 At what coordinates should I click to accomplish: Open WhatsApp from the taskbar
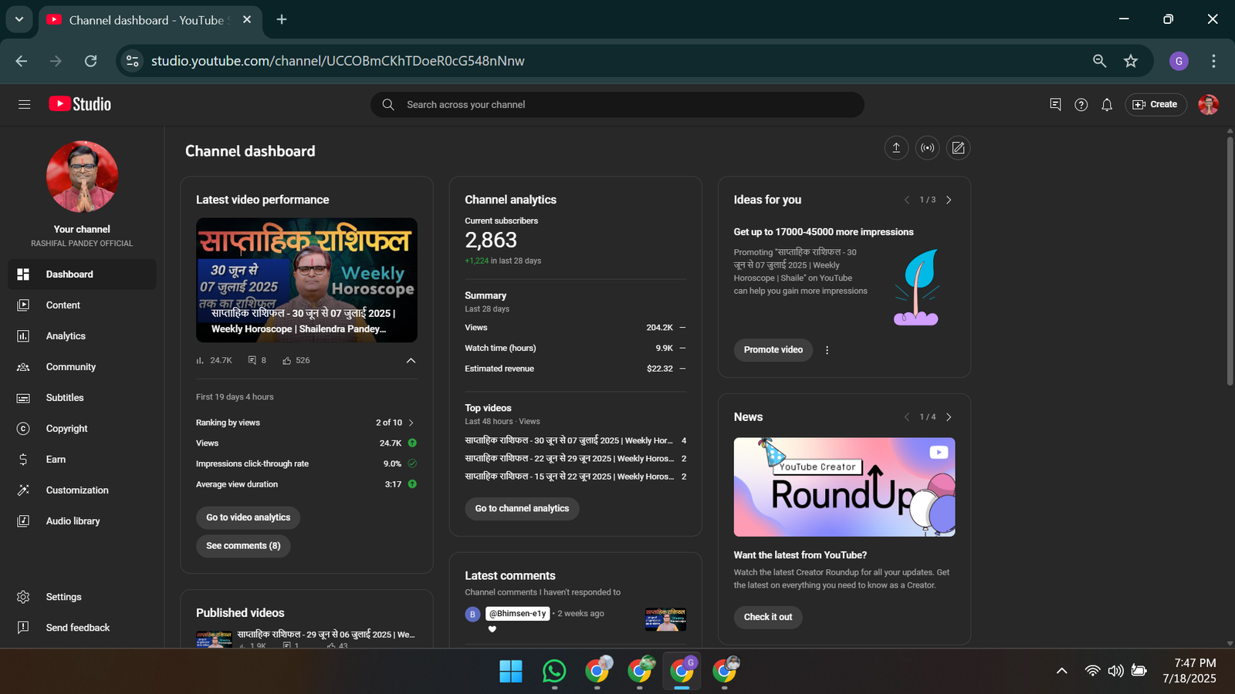(554, 672)
